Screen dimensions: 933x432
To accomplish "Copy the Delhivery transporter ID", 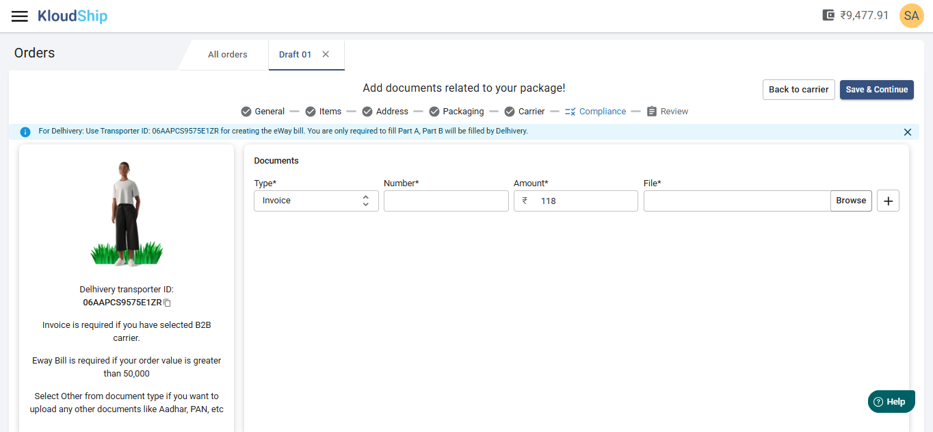I will click(x=167, y=303).
